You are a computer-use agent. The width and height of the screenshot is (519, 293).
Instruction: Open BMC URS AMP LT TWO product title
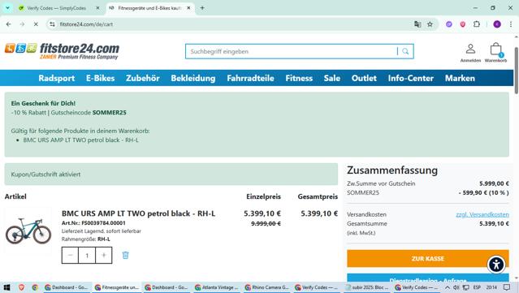pos(138,213)
